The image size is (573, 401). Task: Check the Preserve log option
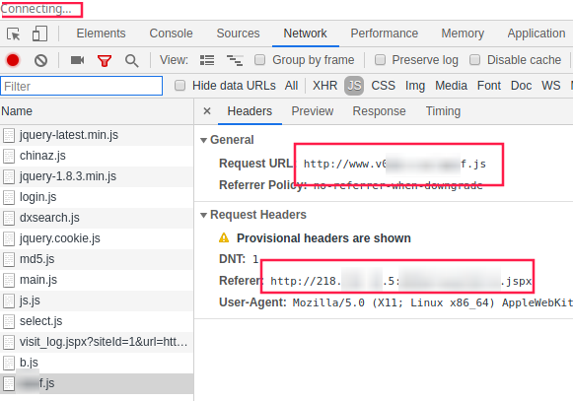[380, 59]
